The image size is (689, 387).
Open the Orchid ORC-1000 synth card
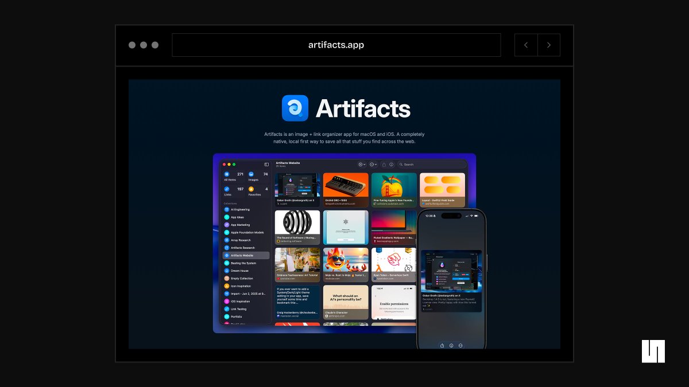click(x=346, y=190)
